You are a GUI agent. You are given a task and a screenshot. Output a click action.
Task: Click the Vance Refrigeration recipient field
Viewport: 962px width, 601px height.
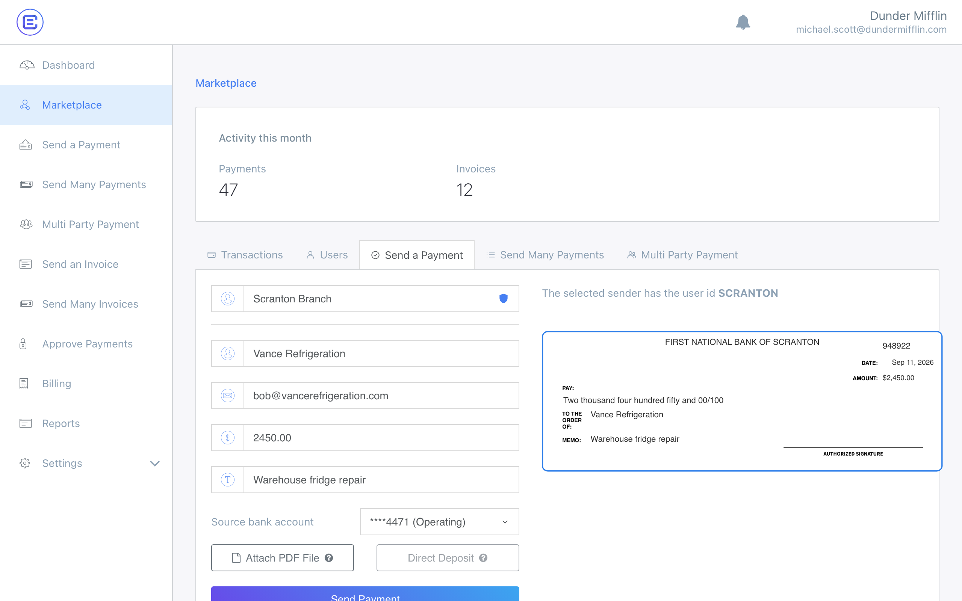point(365,353)
